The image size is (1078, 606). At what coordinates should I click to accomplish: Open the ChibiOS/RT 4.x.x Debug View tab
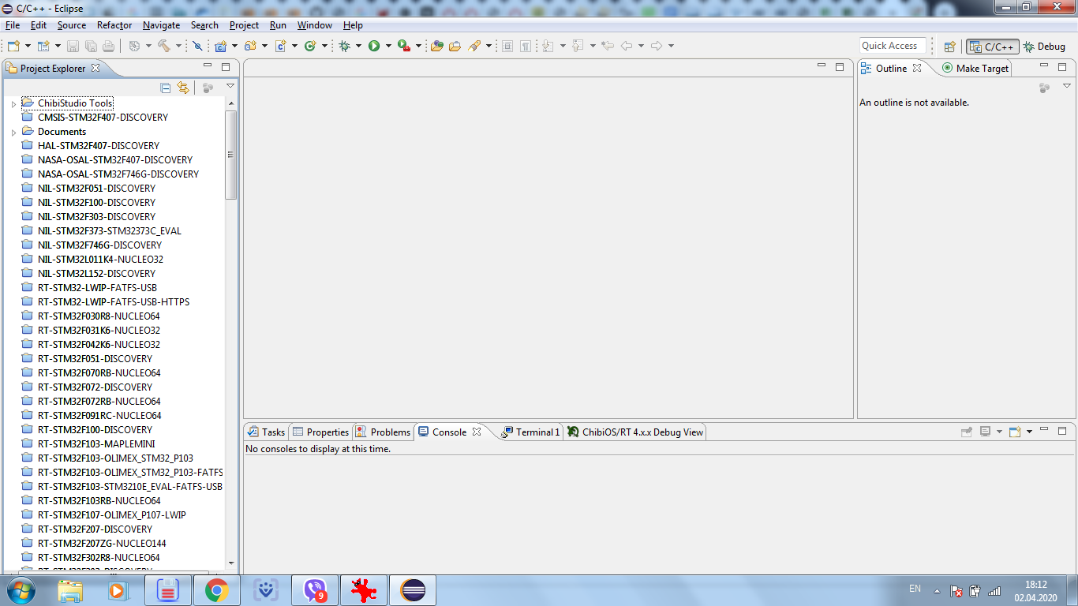point(634,432)
